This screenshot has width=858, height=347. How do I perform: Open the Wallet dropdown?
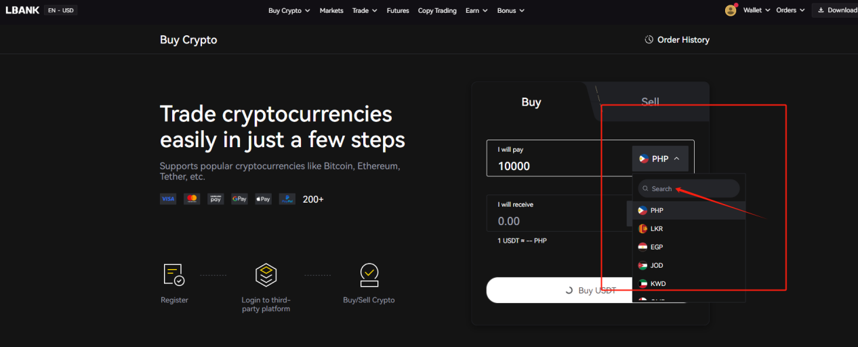point(757,10)
